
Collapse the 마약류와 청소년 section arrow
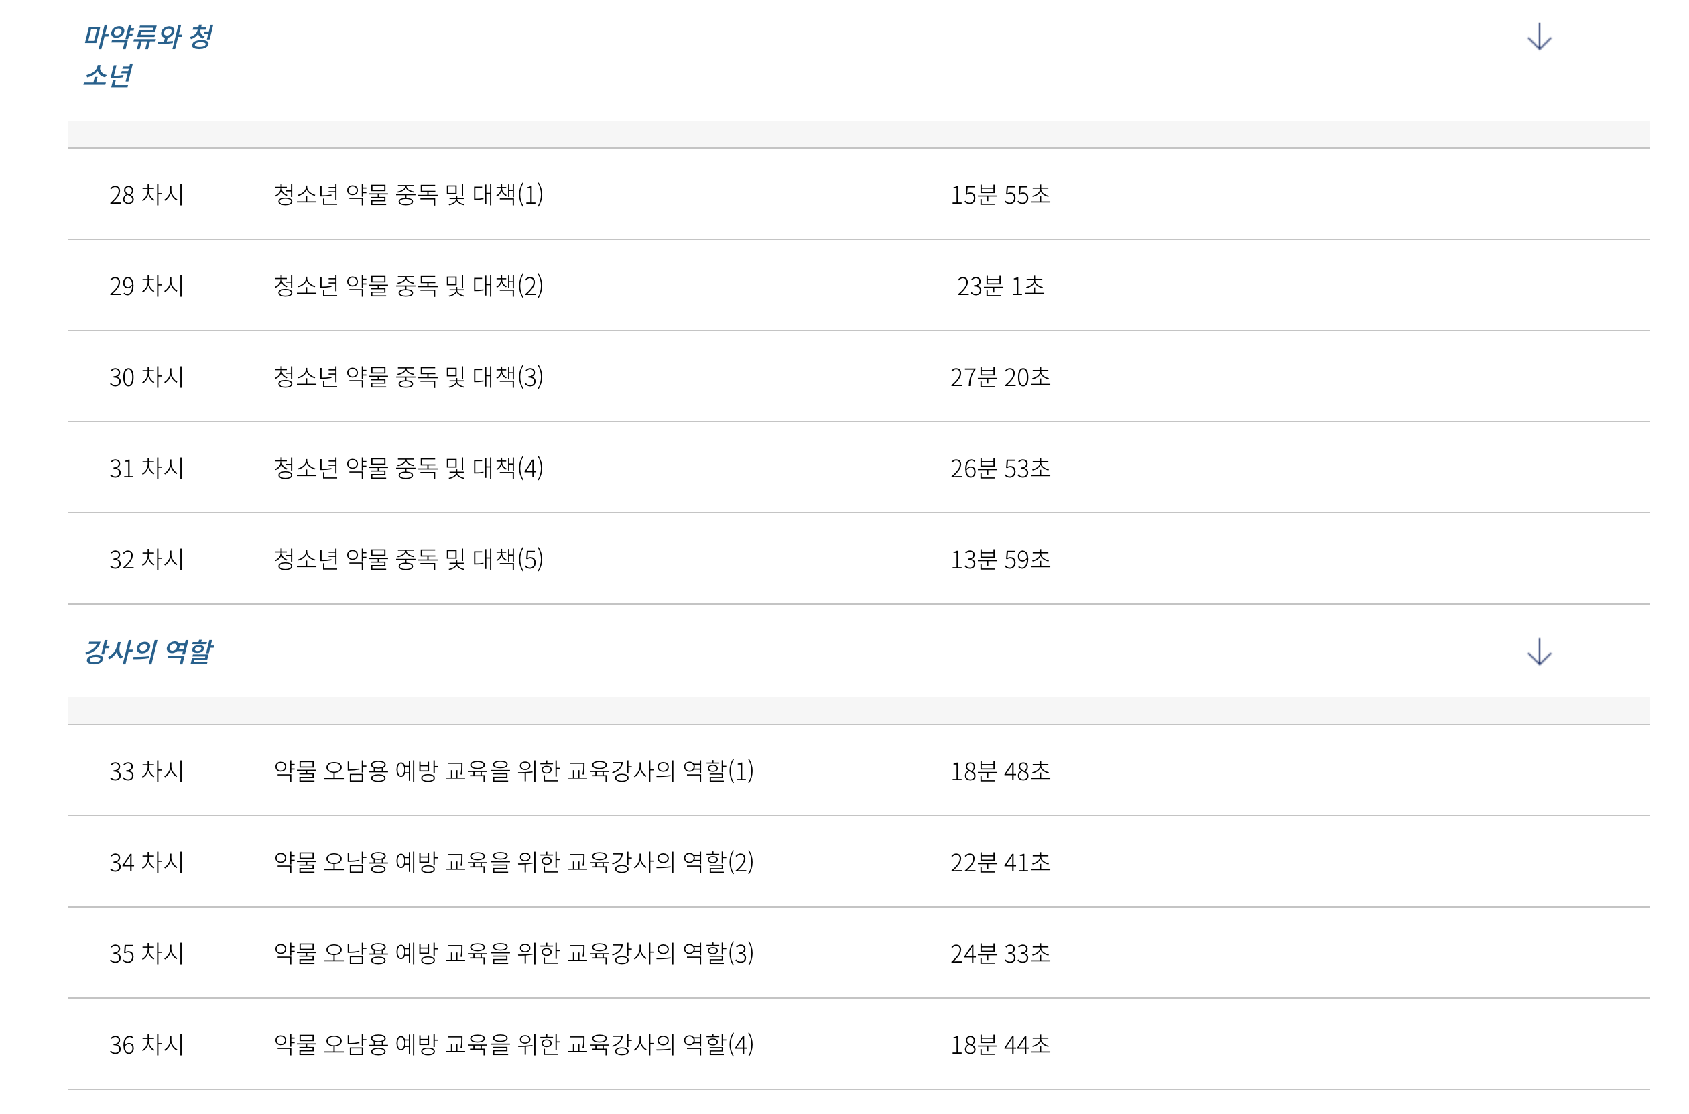[x=1538, y=37]
